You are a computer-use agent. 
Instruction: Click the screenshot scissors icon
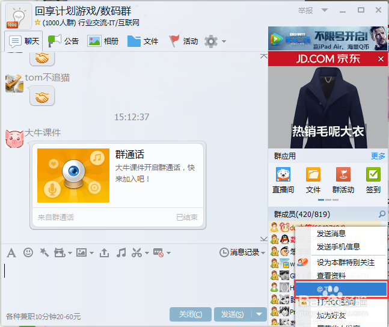tap(136, 252)
